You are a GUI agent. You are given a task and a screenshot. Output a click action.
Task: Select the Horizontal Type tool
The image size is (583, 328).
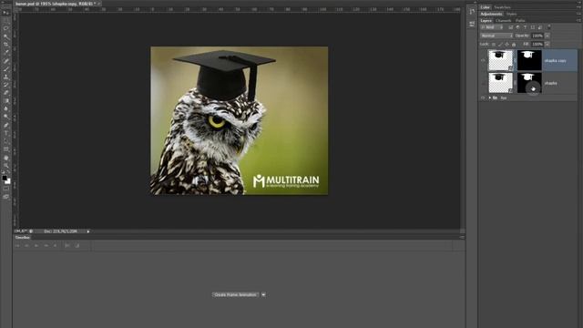(5, 133)
